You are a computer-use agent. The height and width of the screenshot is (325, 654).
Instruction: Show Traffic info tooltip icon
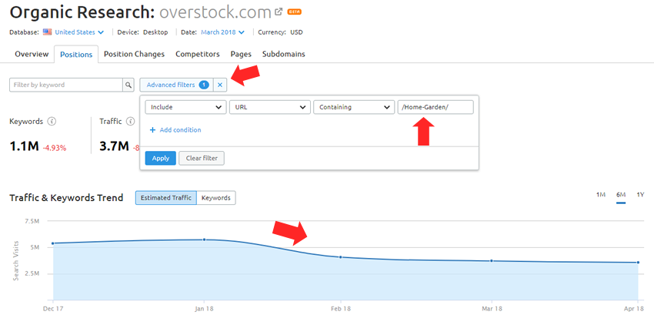point(131,122)
